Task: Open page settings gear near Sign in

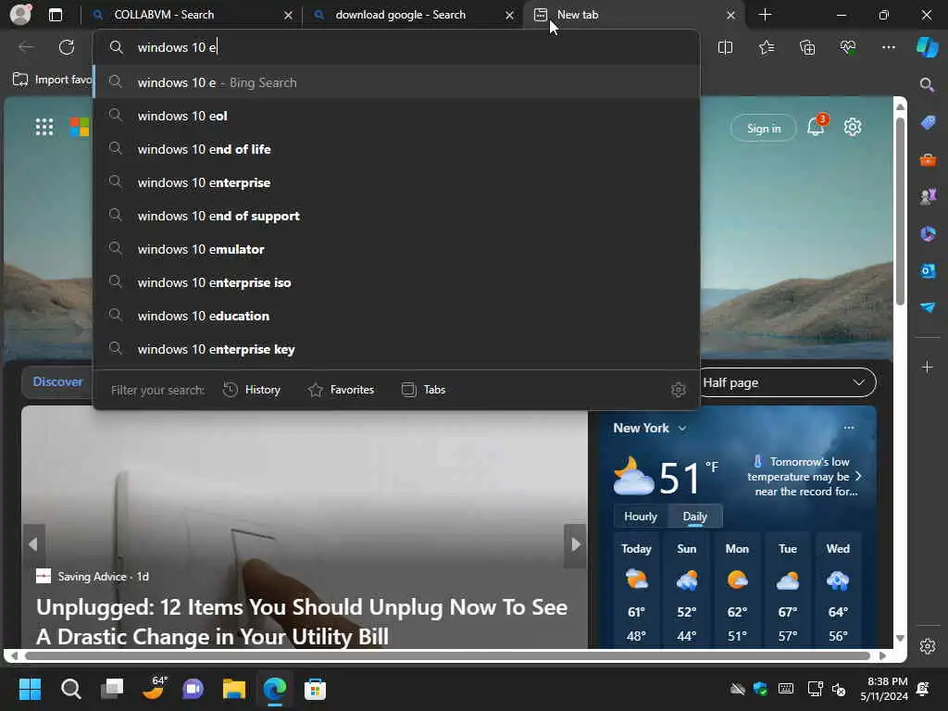Action: coord(853,127)
